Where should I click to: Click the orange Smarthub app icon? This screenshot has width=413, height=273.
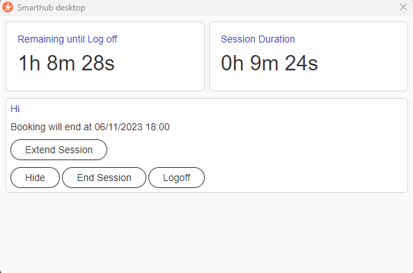8,7
